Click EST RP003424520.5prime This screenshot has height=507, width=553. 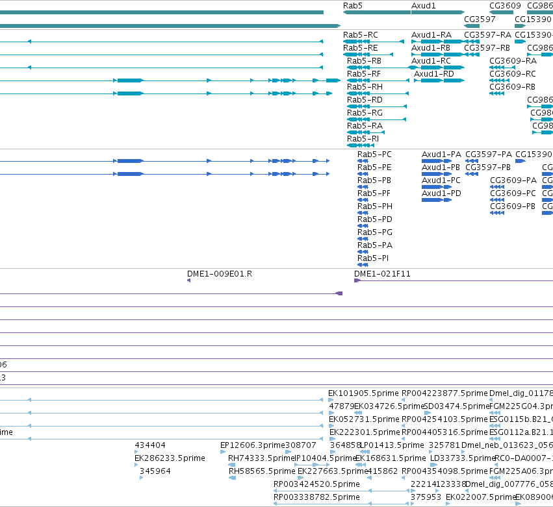pos(316,484)
